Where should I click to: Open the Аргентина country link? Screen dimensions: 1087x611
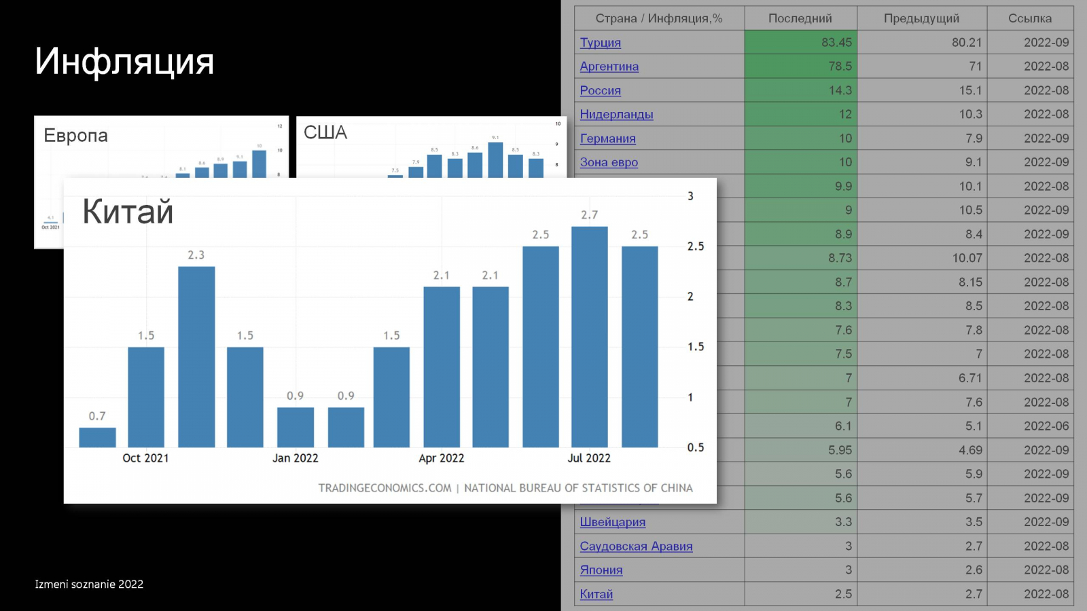609,67
